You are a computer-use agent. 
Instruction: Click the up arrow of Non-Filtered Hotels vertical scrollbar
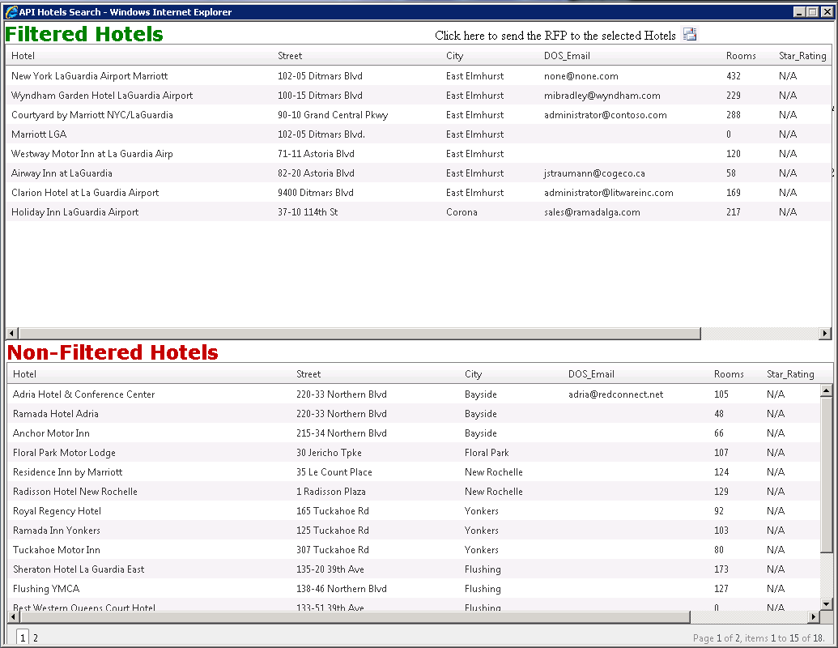(826, 391)
